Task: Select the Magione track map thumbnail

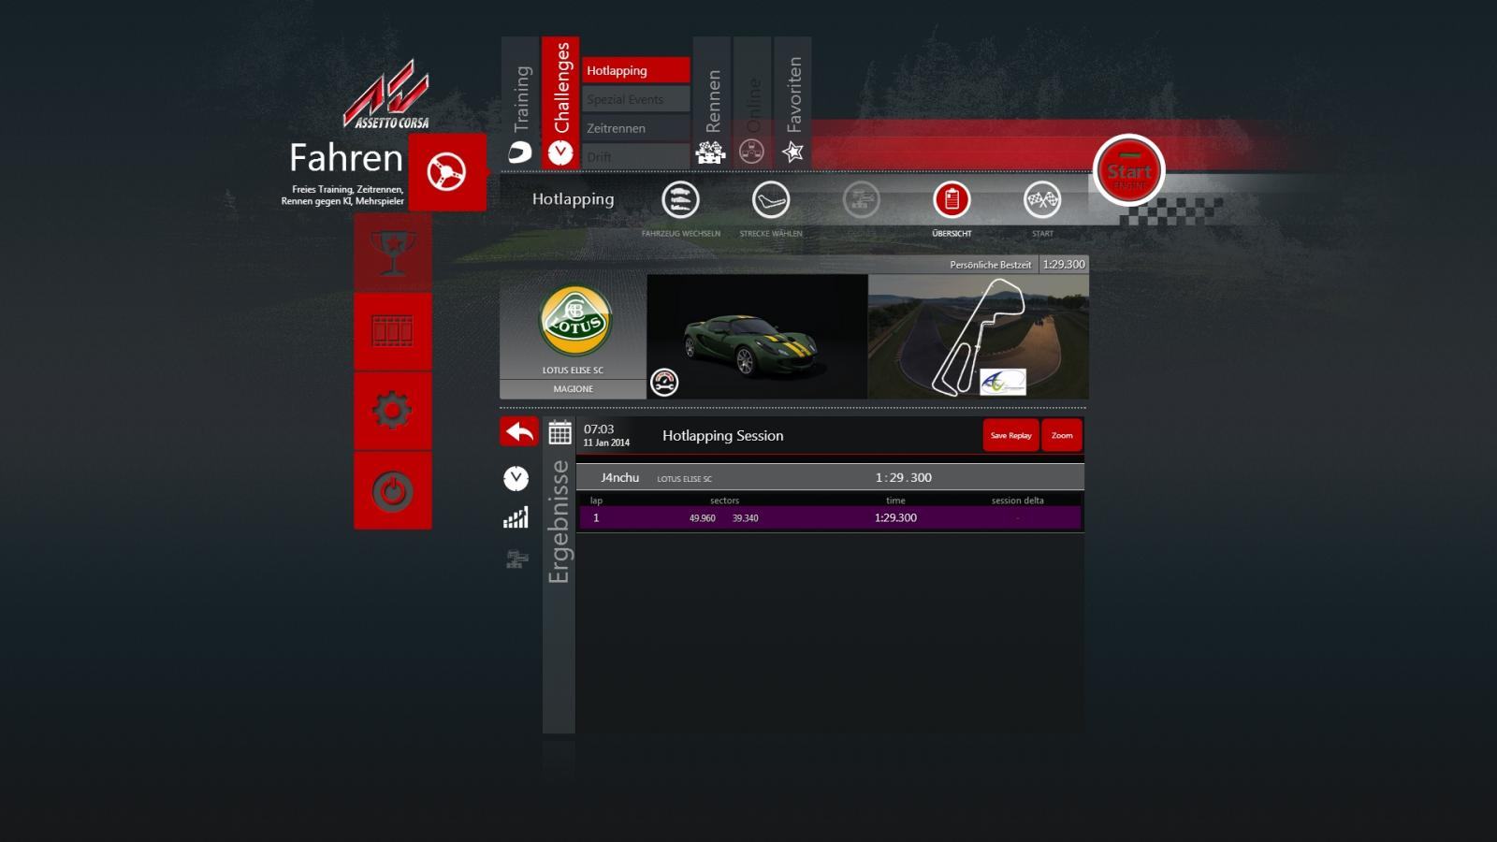Action: pyautogui.click(x=979, y=337)
